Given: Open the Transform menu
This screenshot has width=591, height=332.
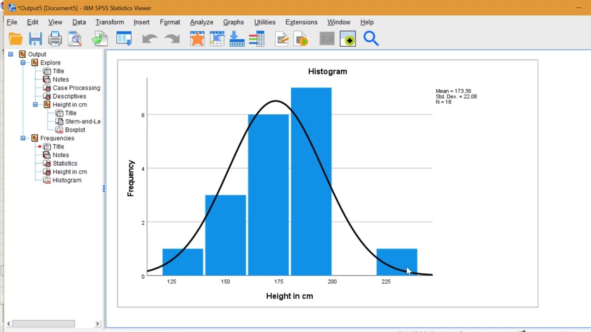Looking at the screenshot, I should (x=109, y=22).
